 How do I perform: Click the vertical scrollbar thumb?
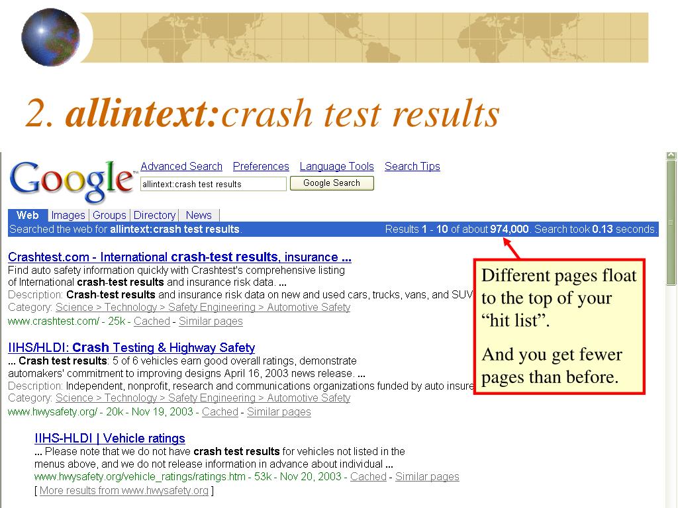click(671, 223)
